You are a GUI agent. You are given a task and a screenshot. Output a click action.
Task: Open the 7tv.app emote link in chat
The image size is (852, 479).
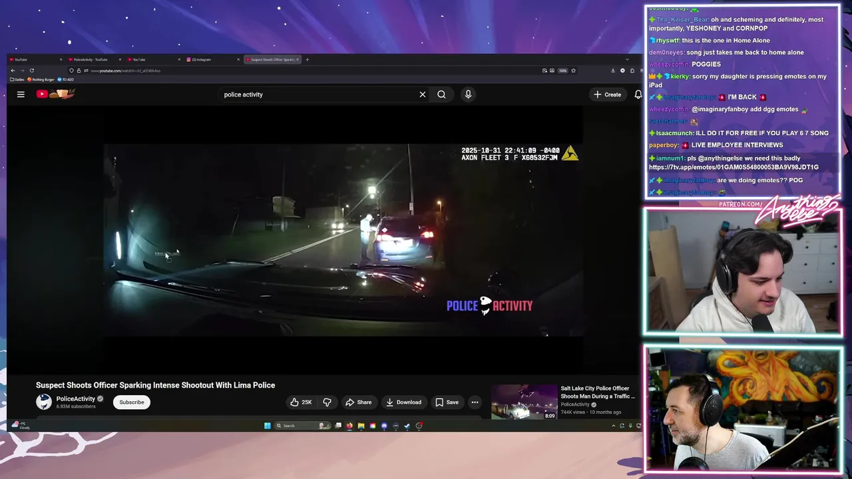point(734,168)
